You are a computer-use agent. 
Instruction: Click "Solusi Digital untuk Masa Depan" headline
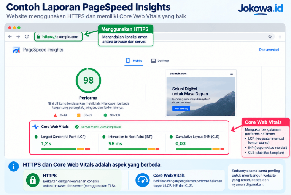point(190,91)
